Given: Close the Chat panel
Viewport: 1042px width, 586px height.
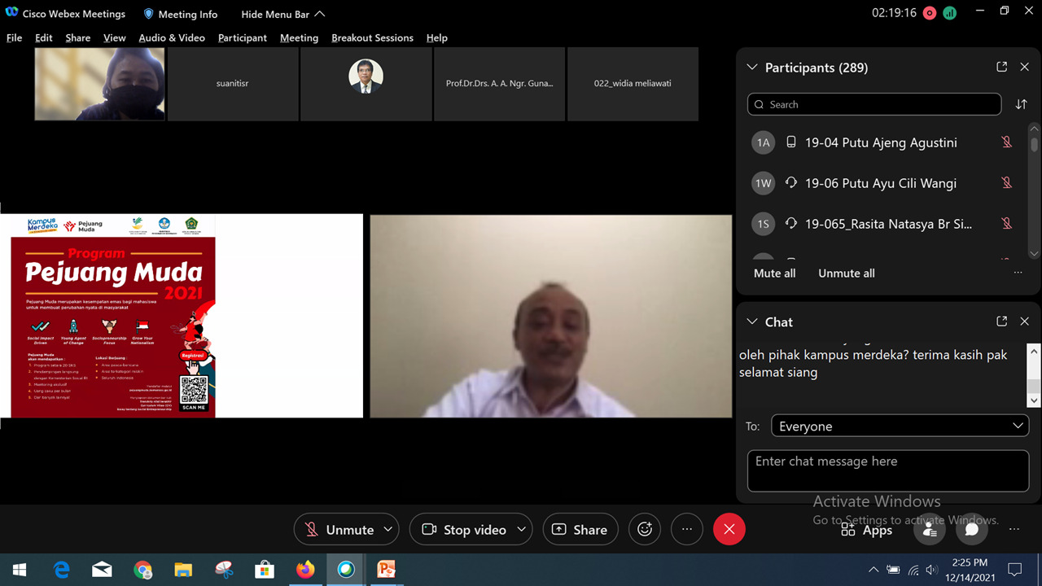Looking at the screenshot, I should click(x=1025, y=321).
